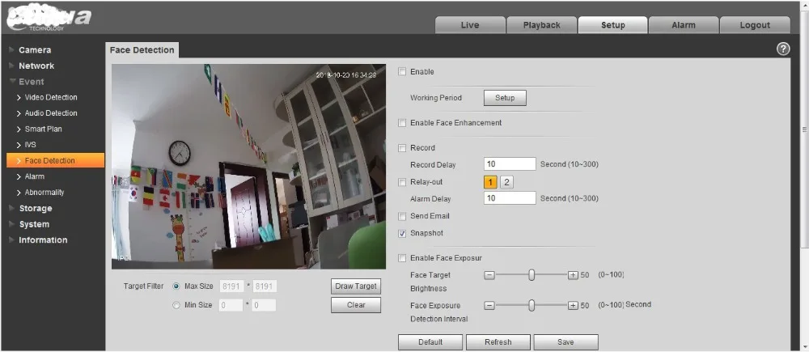
Task: Select the Face Detection page tab
Action: 142,50
